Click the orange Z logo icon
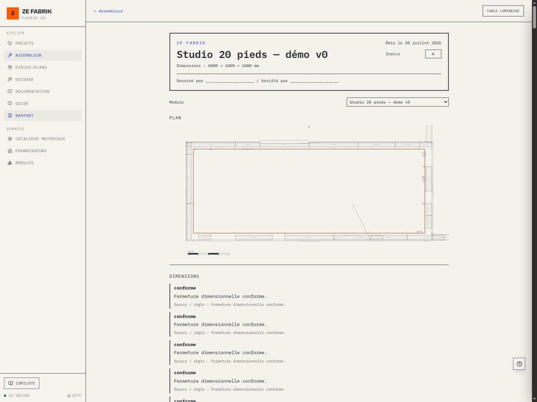537x402 pixels. click(x=13, y=13)
